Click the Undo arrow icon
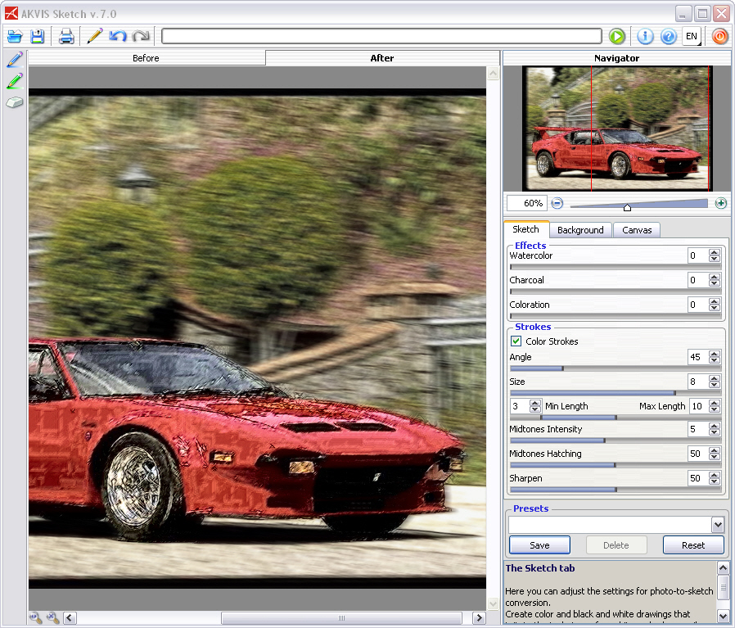This screenshot has height=628, width=735. (x=118, y=36)
